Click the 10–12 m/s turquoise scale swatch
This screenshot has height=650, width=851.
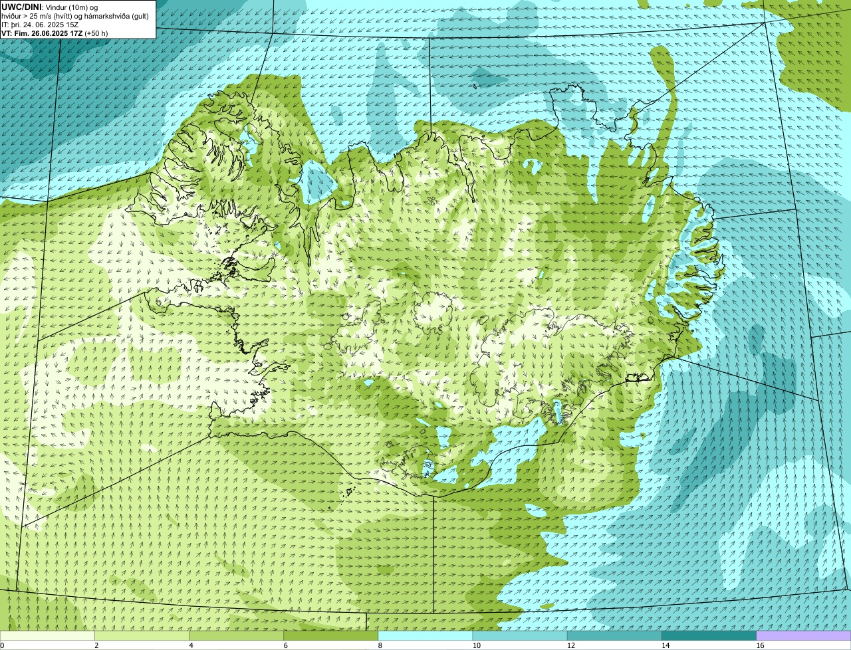pos(520,636)
